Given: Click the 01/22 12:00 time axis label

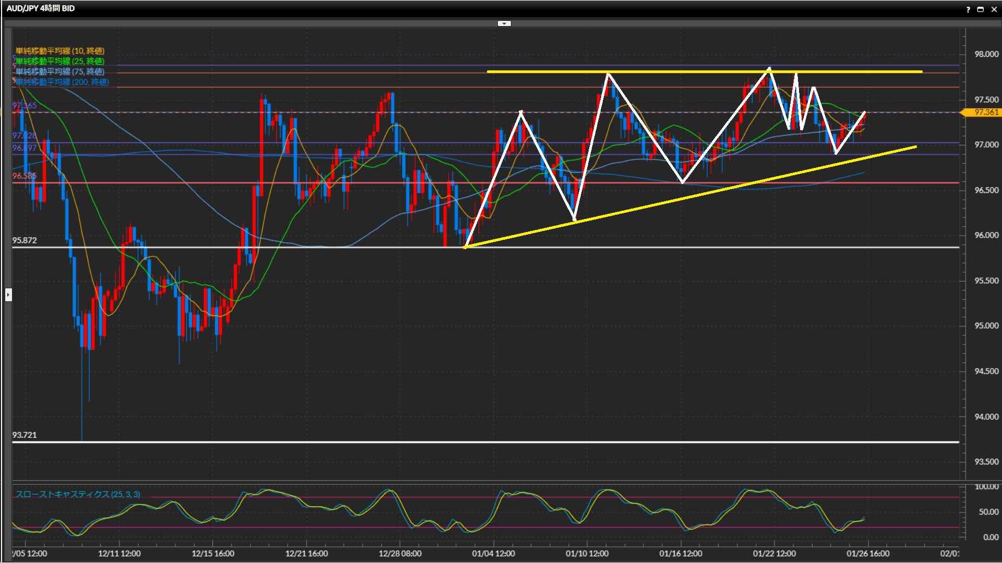Looking at the screenshot, I should click(774, 553).
